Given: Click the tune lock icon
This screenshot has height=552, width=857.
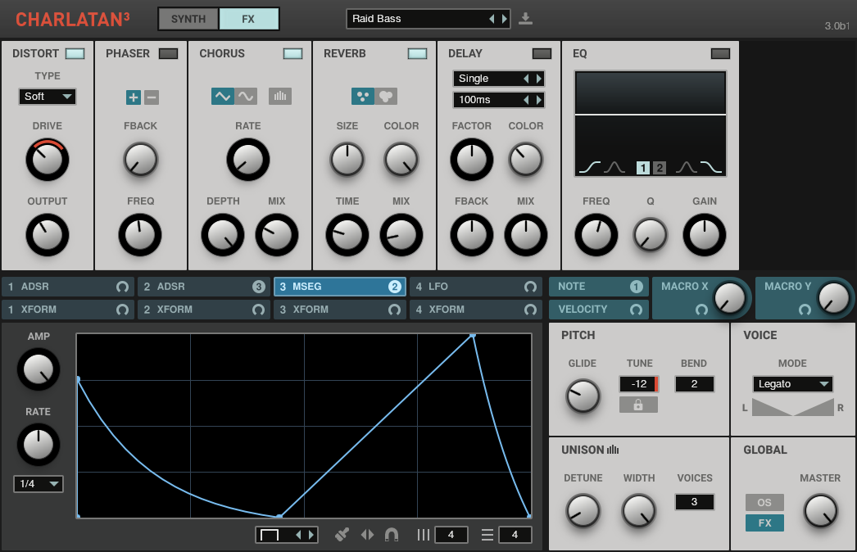Looking at the screenshot, I should point(638,405).
